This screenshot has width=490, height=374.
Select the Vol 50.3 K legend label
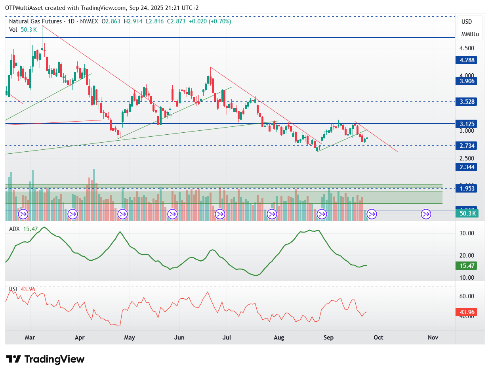[23, 29]
